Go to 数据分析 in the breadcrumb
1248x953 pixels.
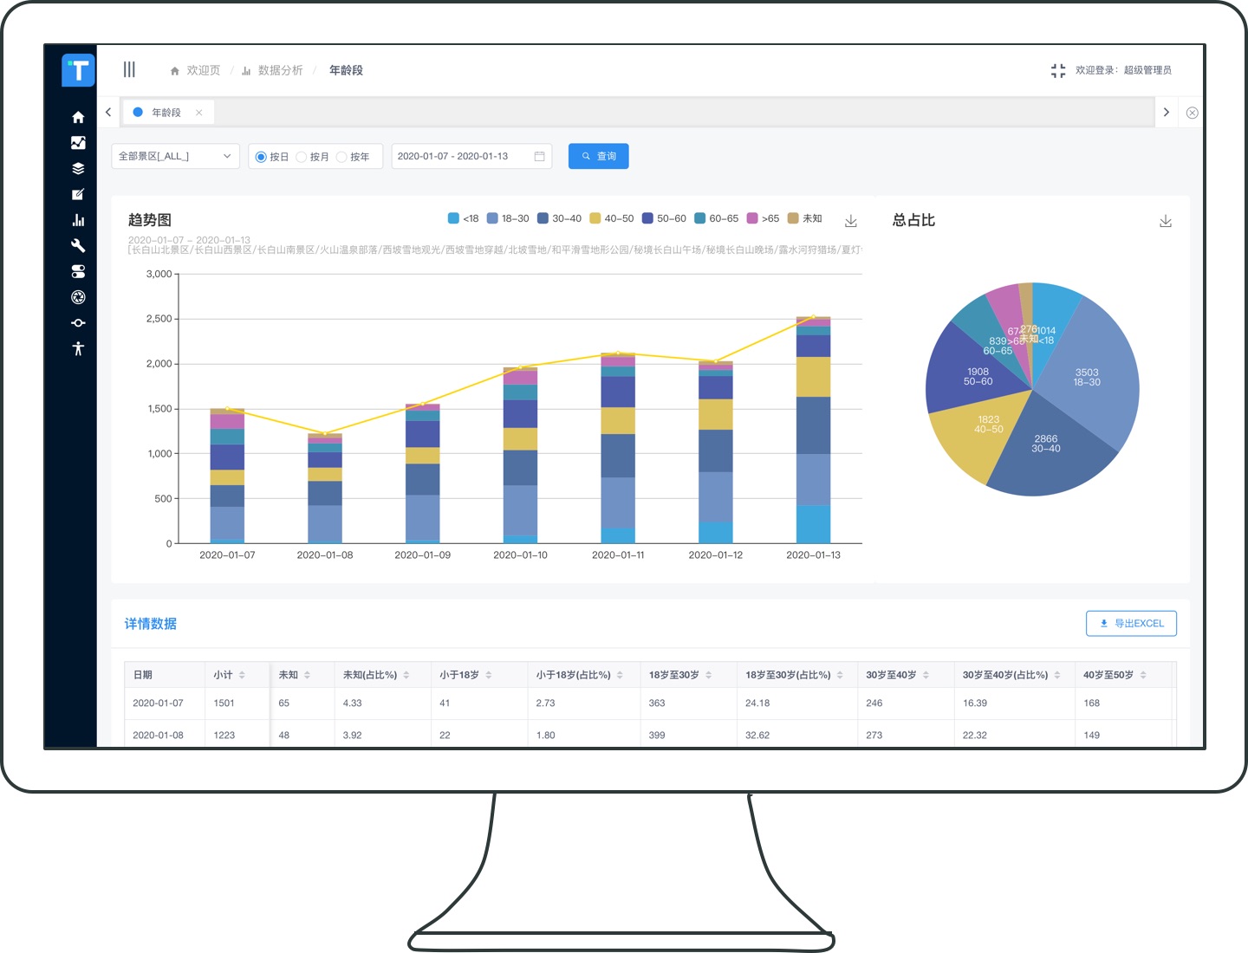[280, 70]
